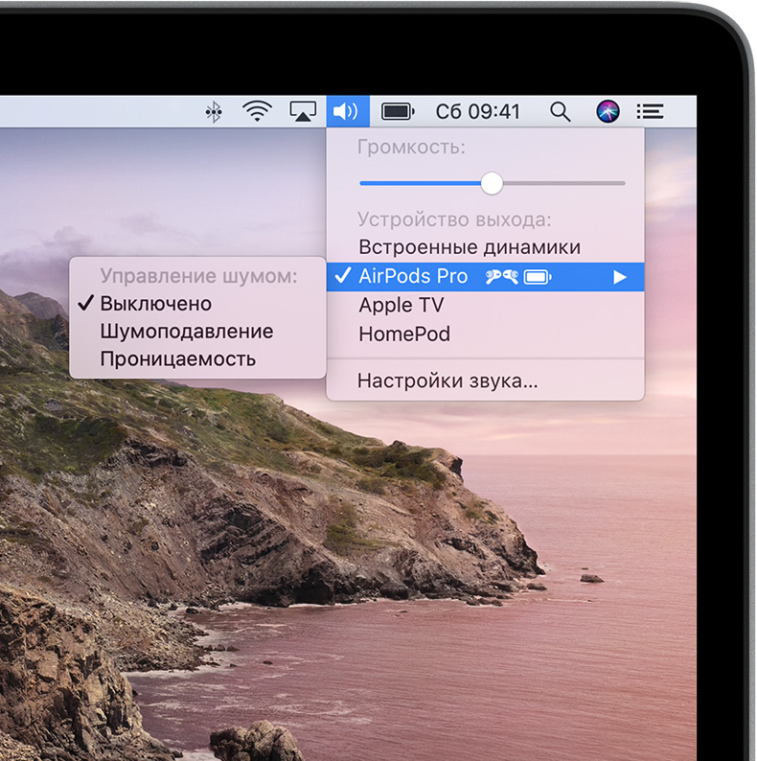Open the Wi-Fi status menu
This screenshot has height=761, width=757.
257,111
